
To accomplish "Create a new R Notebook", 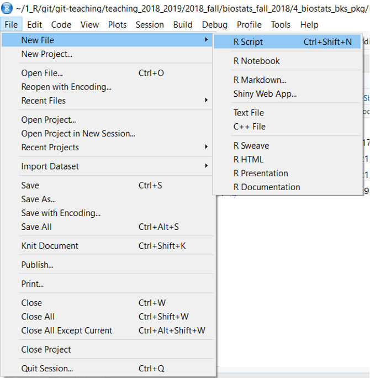I will pyautogui.click(x=287, y=61).
